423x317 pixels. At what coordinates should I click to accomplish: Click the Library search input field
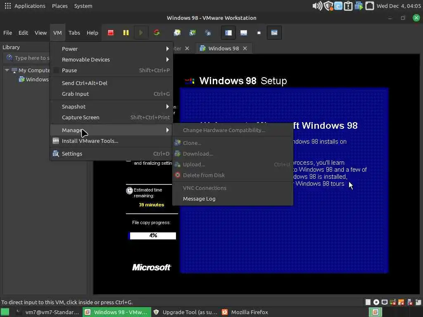click(x=27, y=58)
